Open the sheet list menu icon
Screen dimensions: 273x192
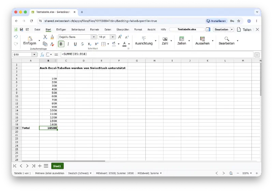[46, 166]
